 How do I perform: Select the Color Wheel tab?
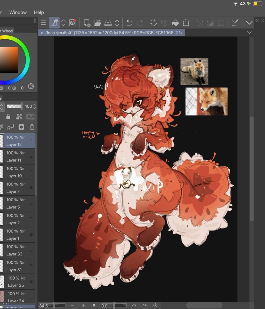[x=7, y=31]
